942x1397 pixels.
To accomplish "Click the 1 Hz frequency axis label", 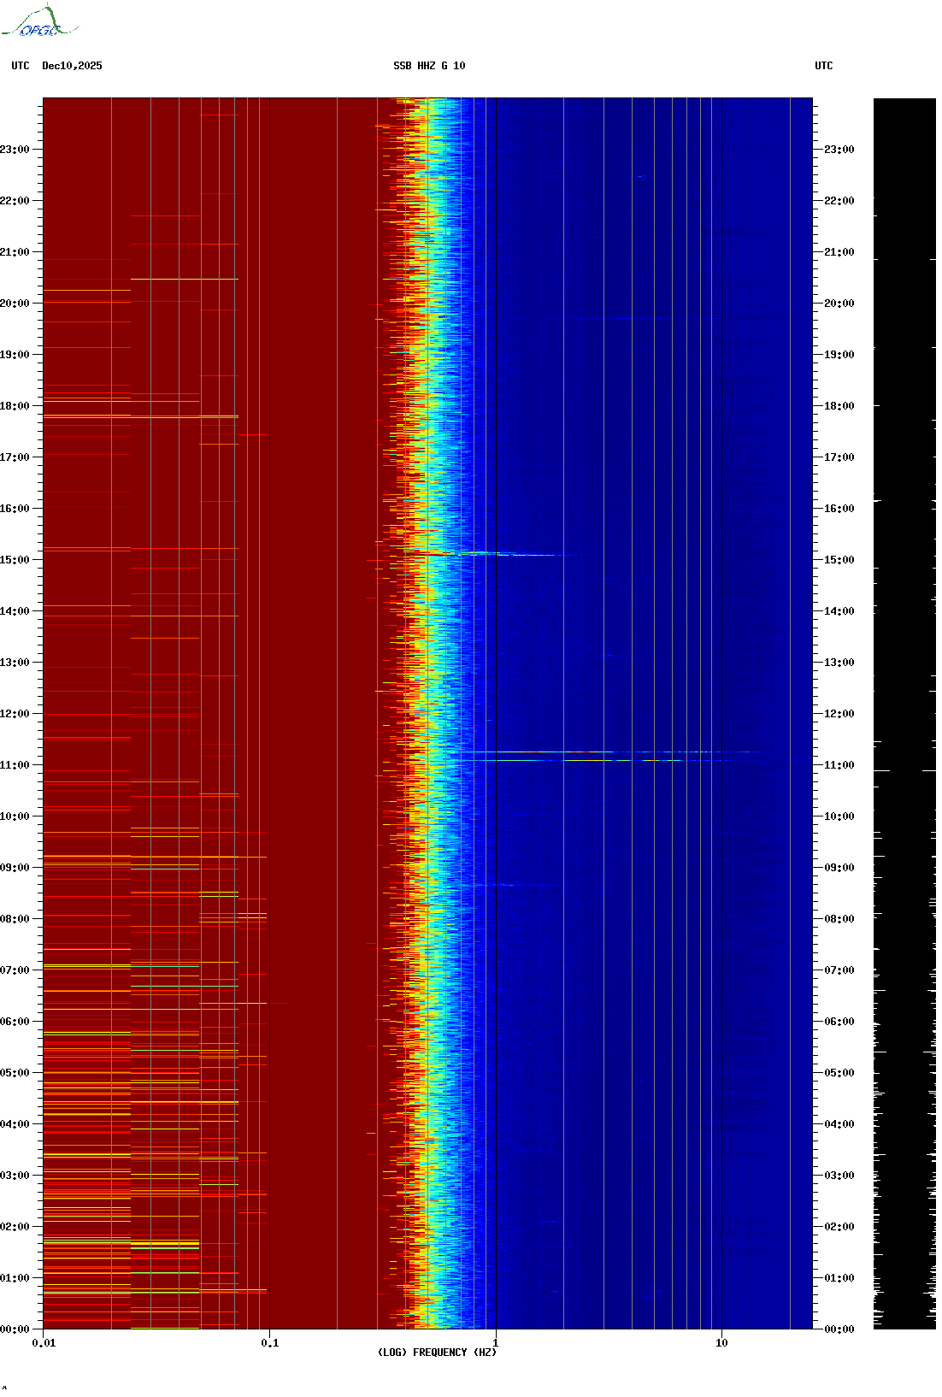I will click(496, 1343).
